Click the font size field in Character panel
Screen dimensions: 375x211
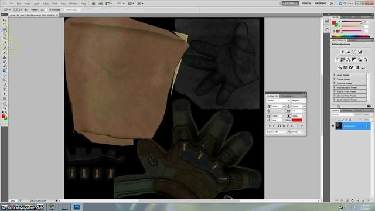point(277,106)
